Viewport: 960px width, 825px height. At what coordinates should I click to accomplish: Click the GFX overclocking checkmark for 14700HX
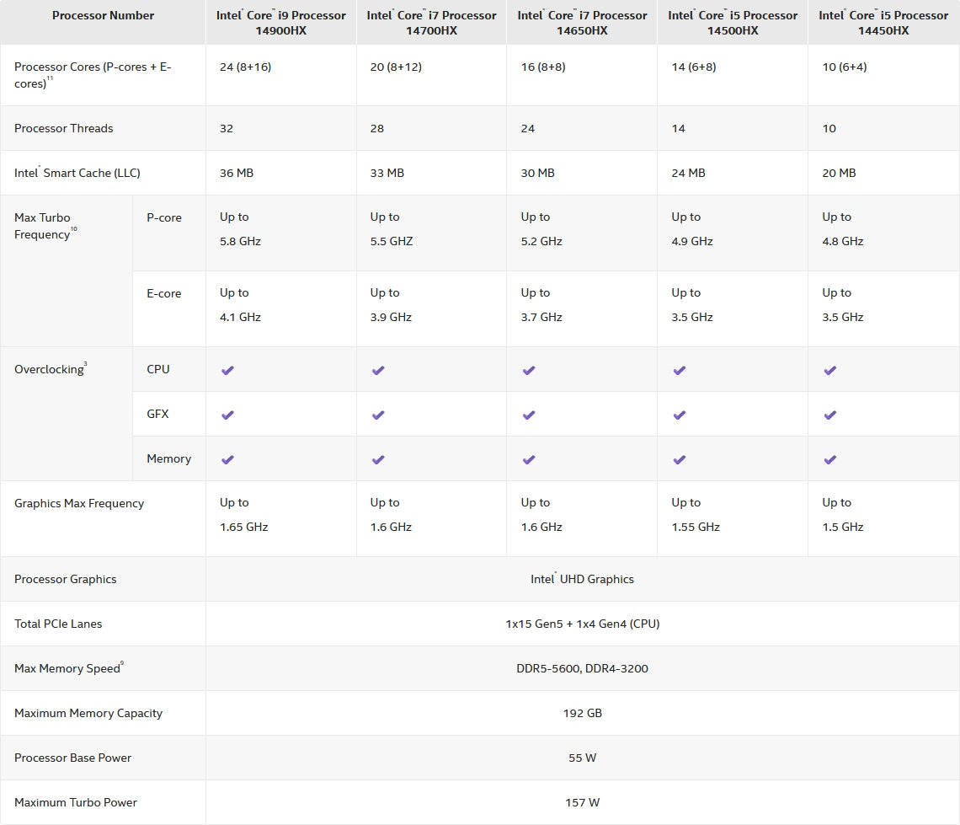378,415
